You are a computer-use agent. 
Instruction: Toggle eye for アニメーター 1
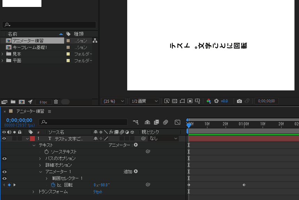[x=5, y=172]
